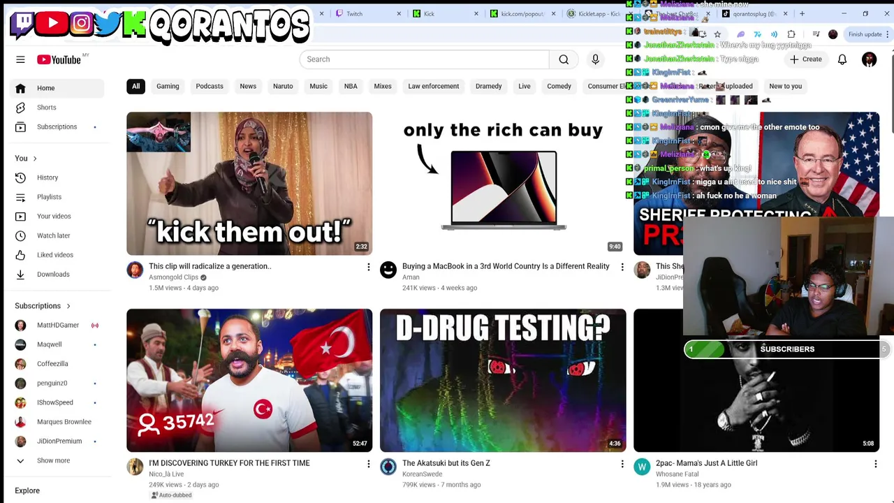
Task: Select the Law enforcement chip
Action: (x=434, y=86)
